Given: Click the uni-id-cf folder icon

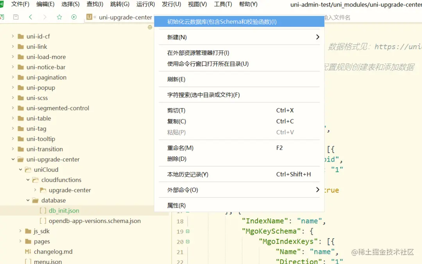Looking at the screenshot, I should click(21, 36).
